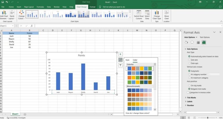This screenshot has height=119, width=223.
Task: Click the Accessibility Investigate status icon
Action: coord(8,118)
